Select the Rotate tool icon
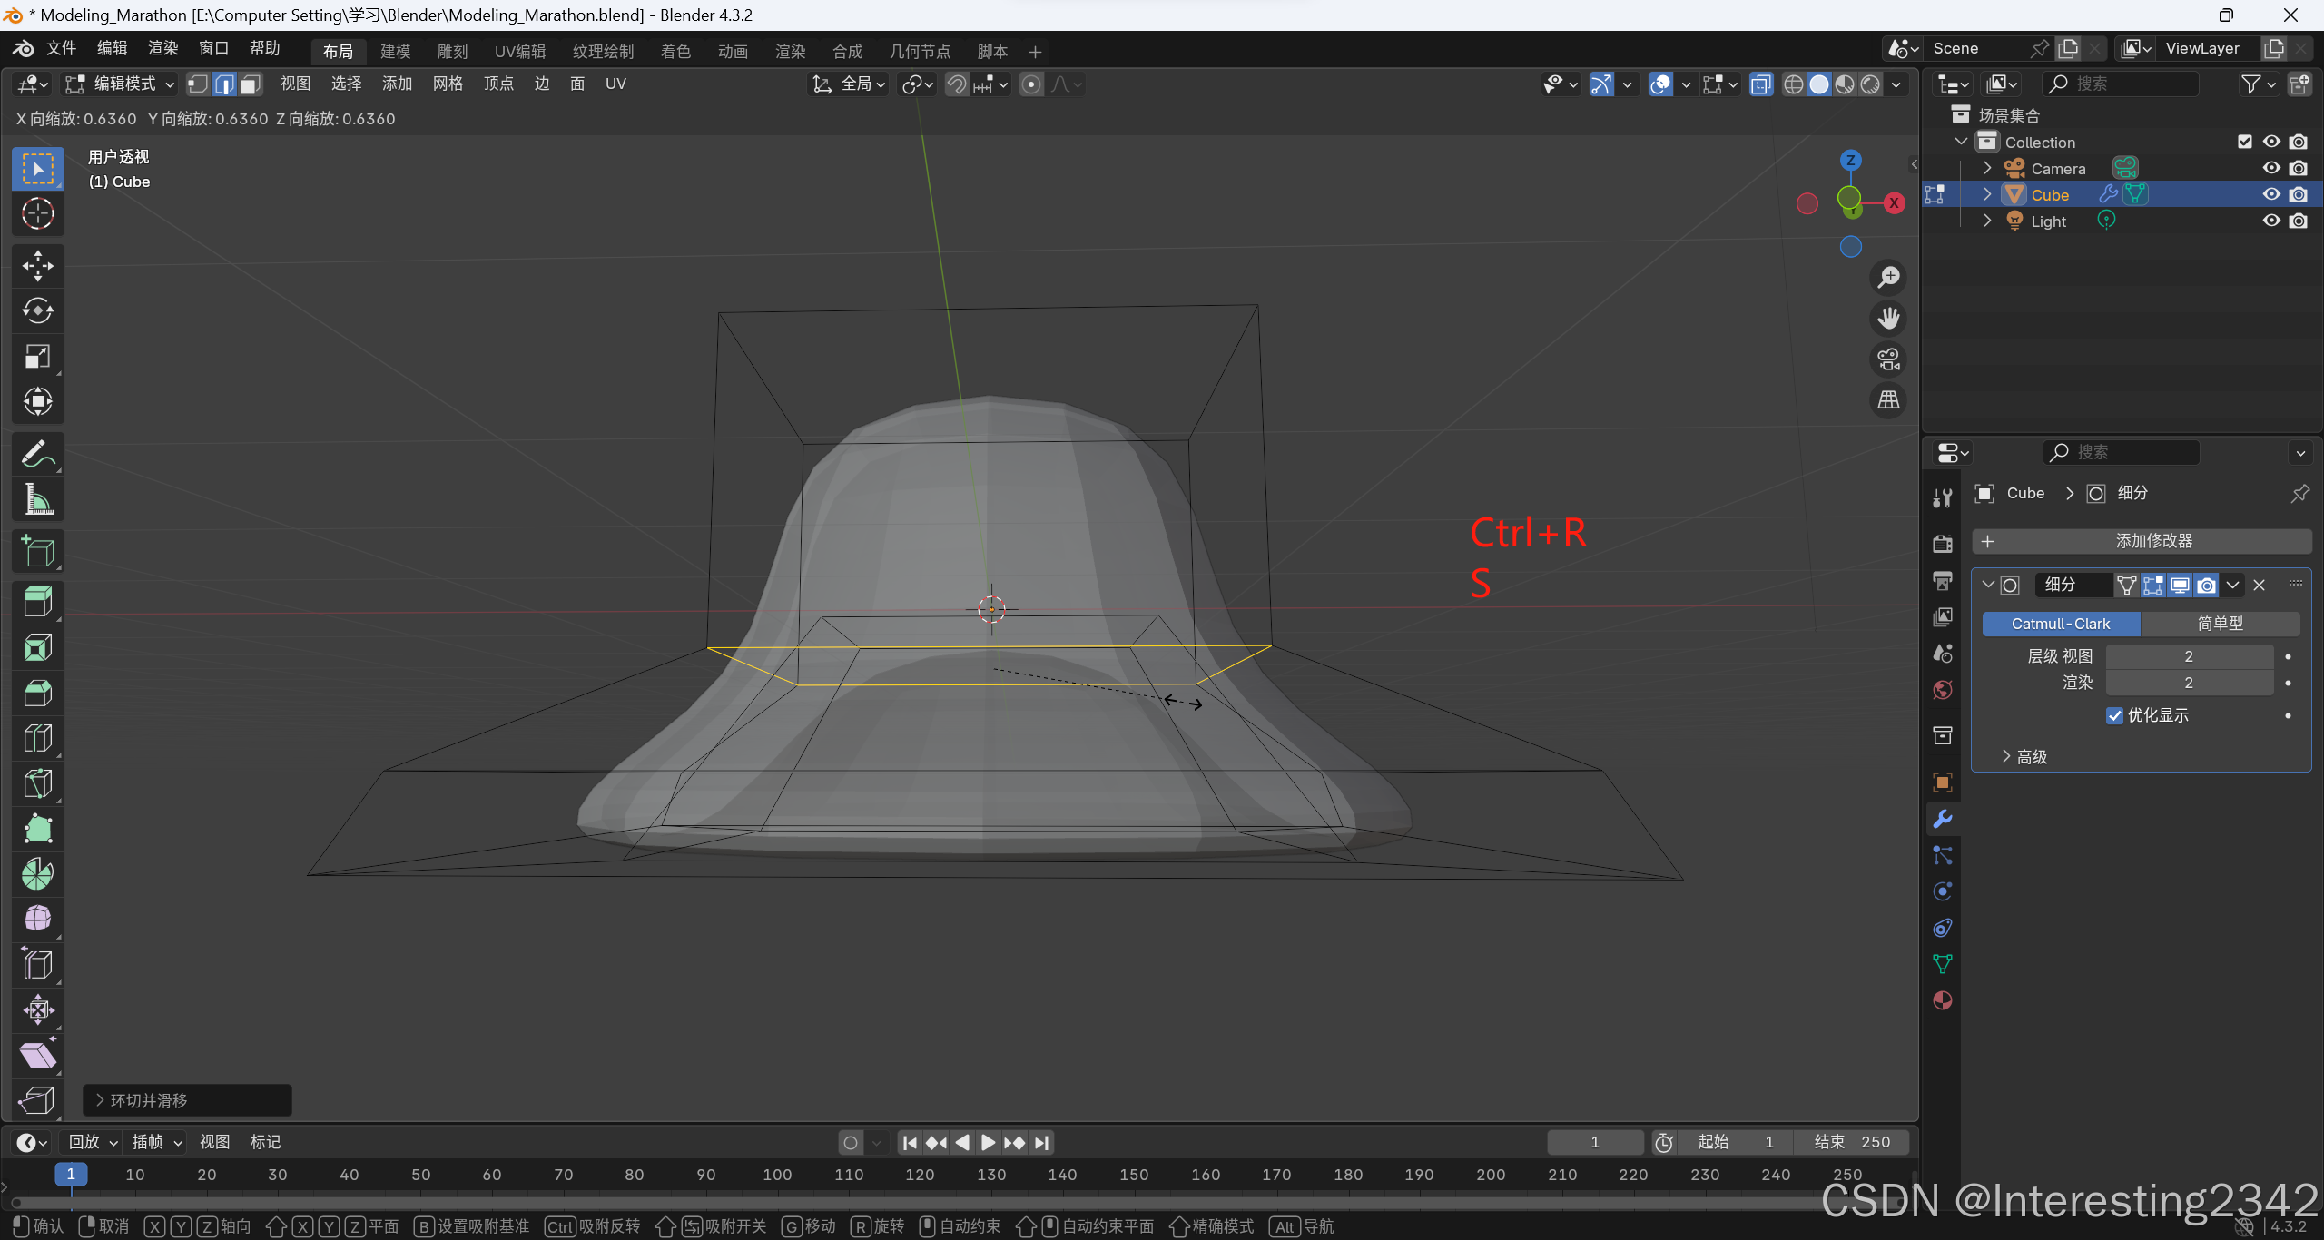Viewport: 2324px width, 1240px height. [37, 310]
